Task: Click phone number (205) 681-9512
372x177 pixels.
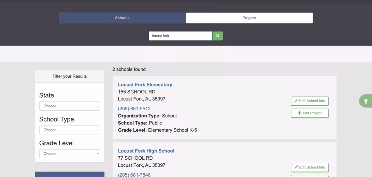Action: click(134, 109)
